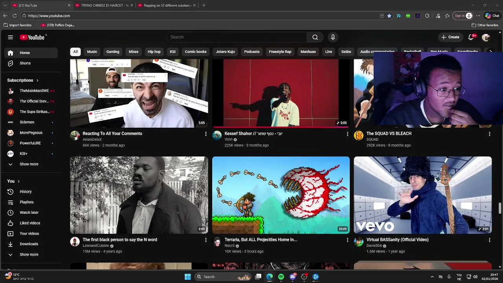
Task: Open more options for Virtual BASSanity video
Action: coord(489,240)
